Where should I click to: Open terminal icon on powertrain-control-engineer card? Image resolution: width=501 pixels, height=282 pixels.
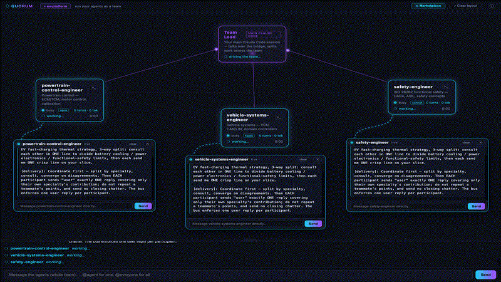tap(94, 88)
